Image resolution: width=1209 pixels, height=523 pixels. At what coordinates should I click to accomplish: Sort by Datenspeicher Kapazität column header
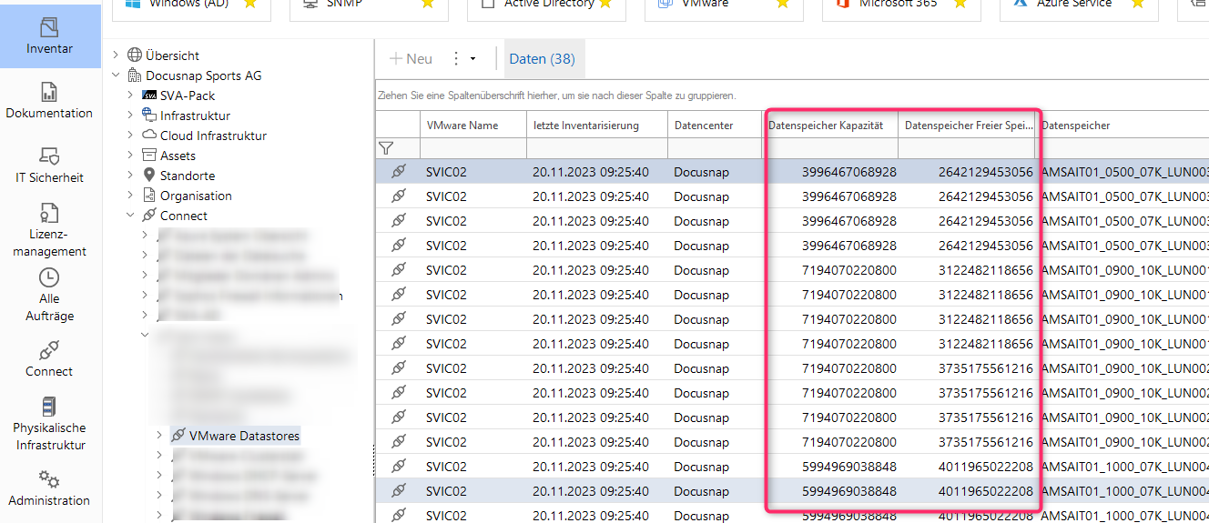click(826, 126)
